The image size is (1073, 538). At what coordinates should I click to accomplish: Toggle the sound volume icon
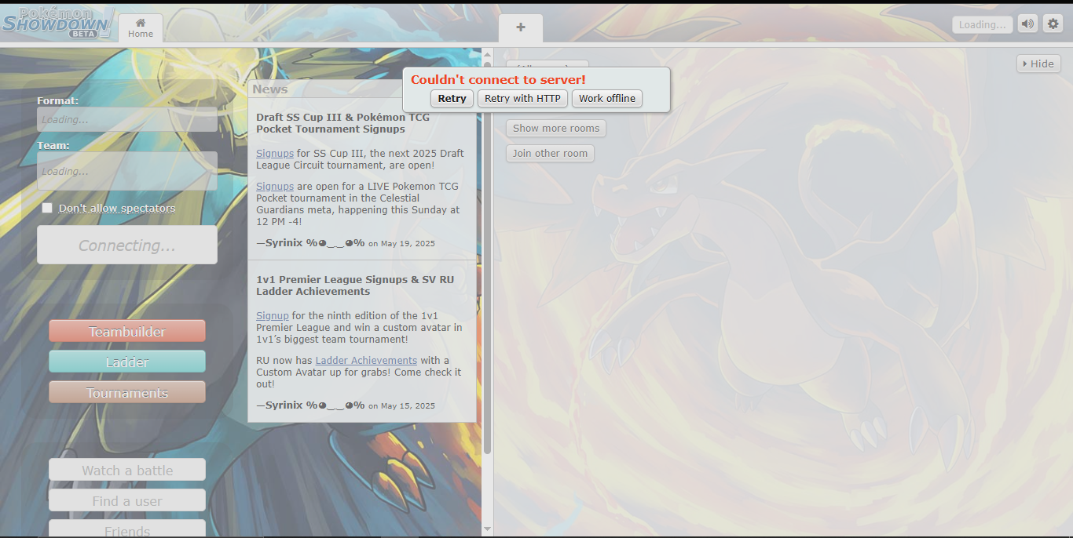[x=1027, y=24]
